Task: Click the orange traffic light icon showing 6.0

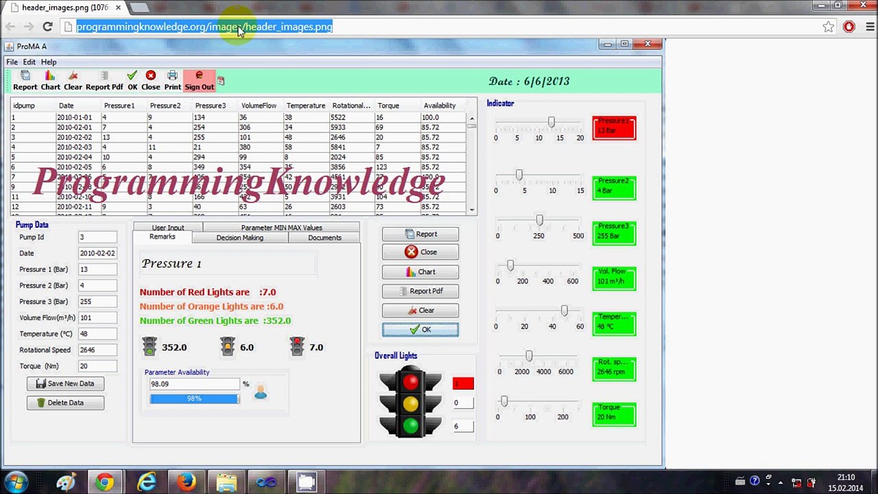Action: click(x=228, y=346)
